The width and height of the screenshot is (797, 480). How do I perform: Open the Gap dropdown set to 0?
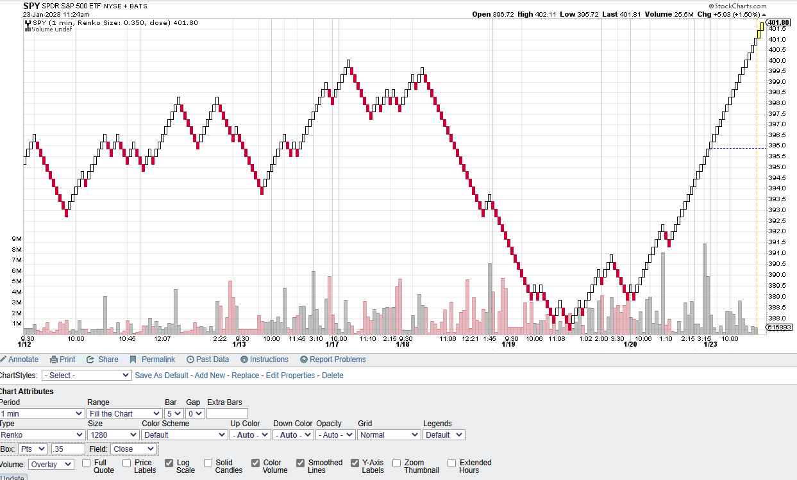point(195,414)
